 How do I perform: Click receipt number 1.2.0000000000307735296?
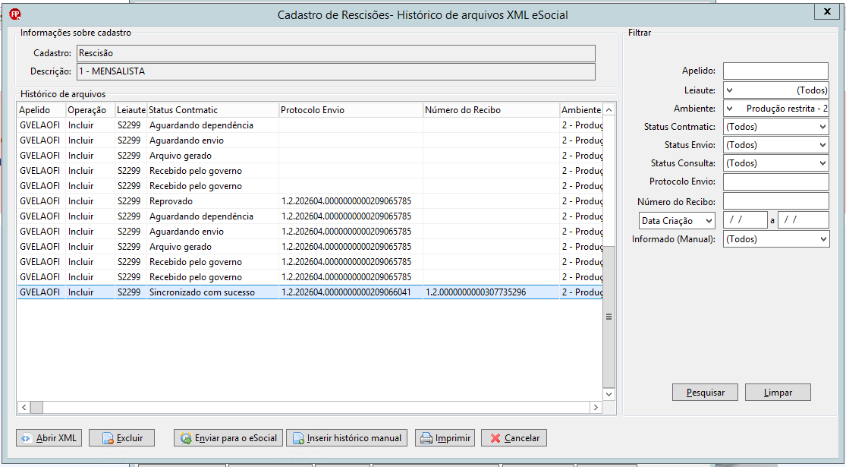coord(475,292)
